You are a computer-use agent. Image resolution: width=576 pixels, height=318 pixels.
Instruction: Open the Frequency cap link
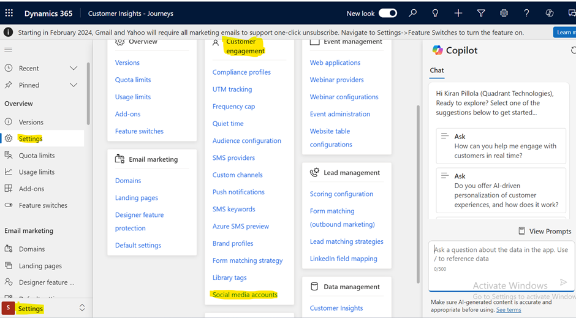(x=233, y=107)
